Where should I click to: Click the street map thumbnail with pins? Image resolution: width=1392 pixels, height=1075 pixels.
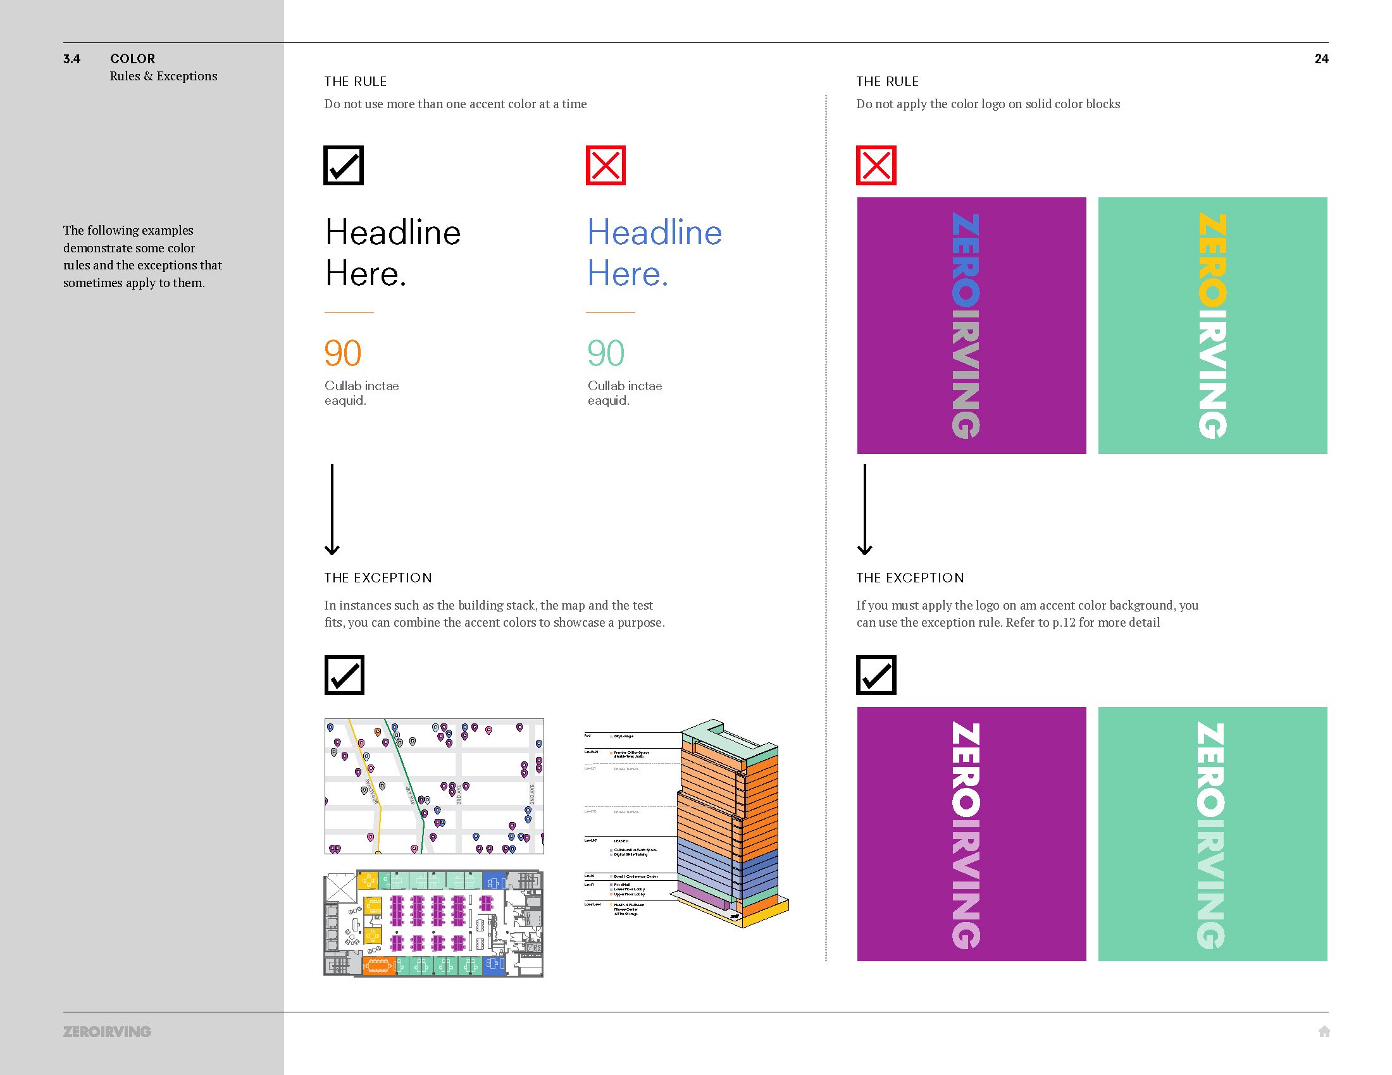tap(434, 786)
